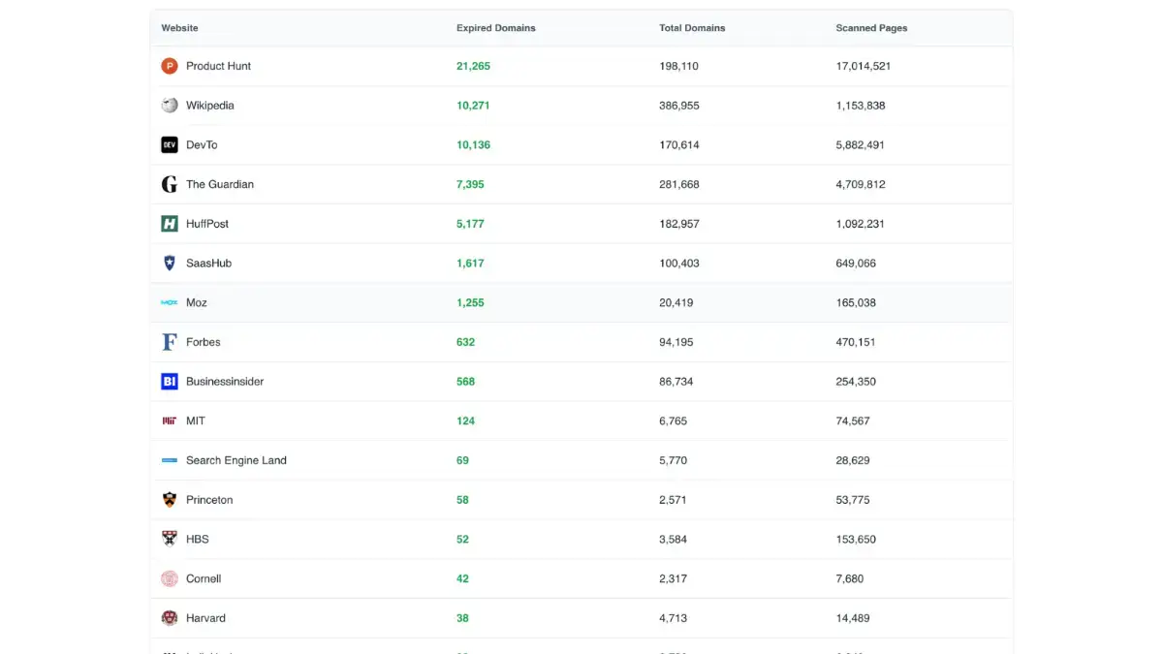Open the Product Hunt row name
Image resolution: width=1163 pixels, height=654 pixels.
[x=219, y=66]
